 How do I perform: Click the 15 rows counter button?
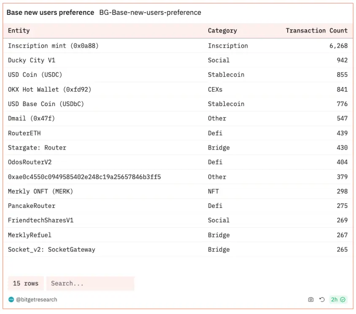[x=26, y=283]
